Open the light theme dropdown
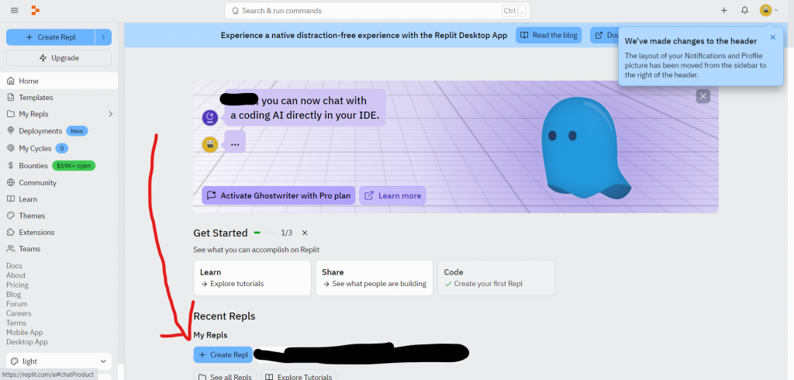 (x=59, y=361)
